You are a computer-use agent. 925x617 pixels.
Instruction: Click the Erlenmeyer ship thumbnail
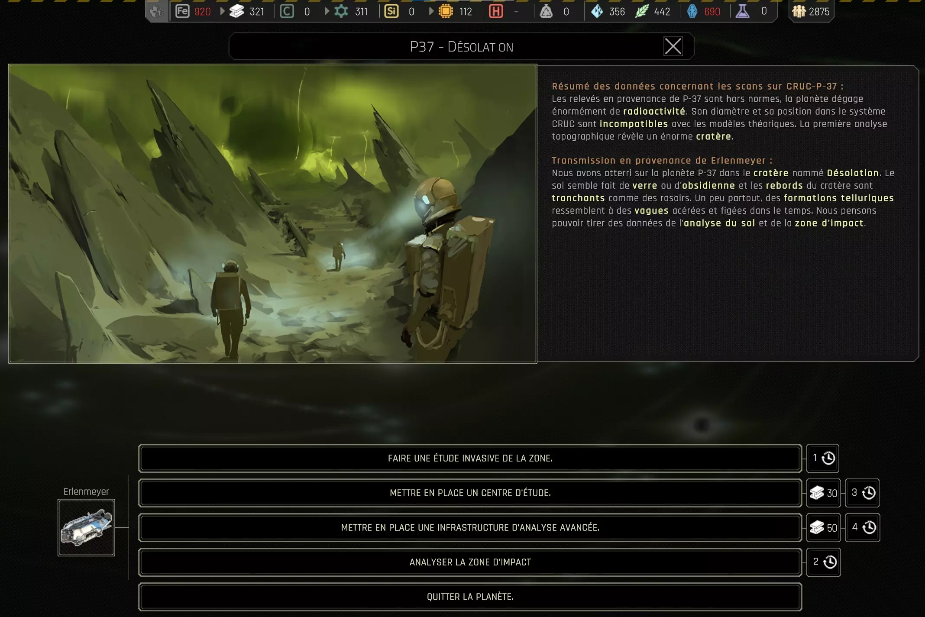pos(86,527)
